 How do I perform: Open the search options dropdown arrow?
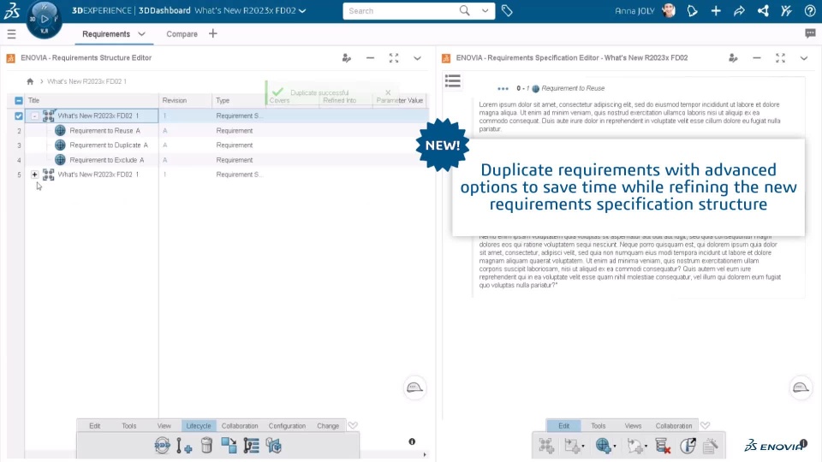[485, 10]
